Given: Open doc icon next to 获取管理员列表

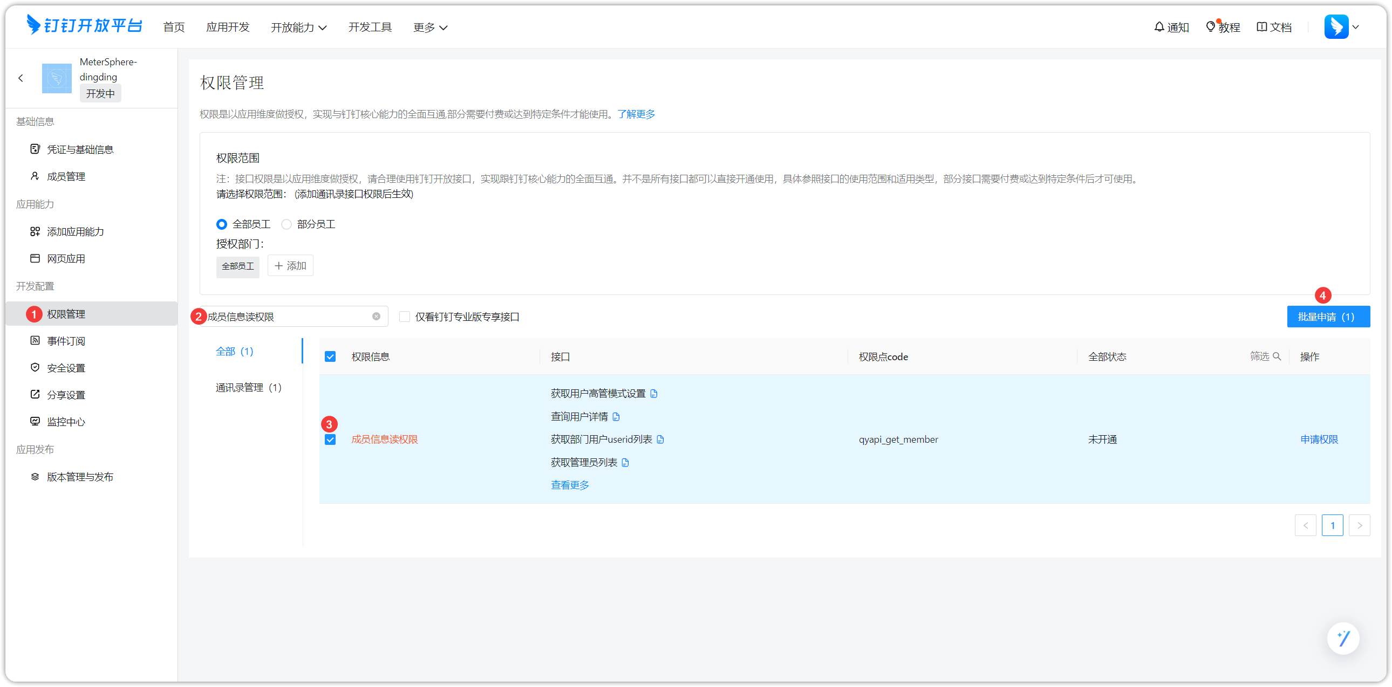Looking at the screenshot, I should click(x=625, y=462).
